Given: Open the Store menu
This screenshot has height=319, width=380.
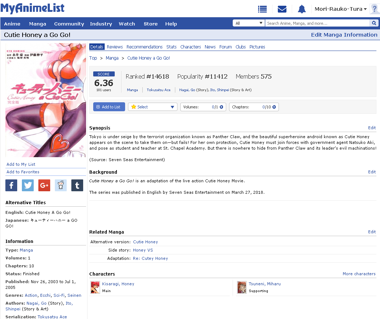Looking at the screenshot, I should pyautogui.click(x=151, y=24).
